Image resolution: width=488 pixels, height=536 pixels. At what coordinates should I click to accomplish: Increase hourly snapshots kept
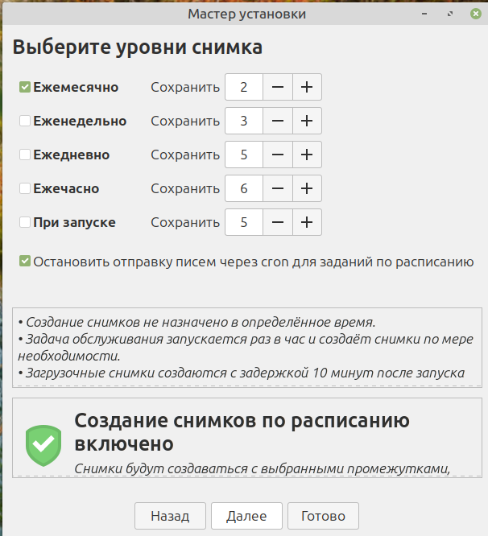click(x=306, y=189)
